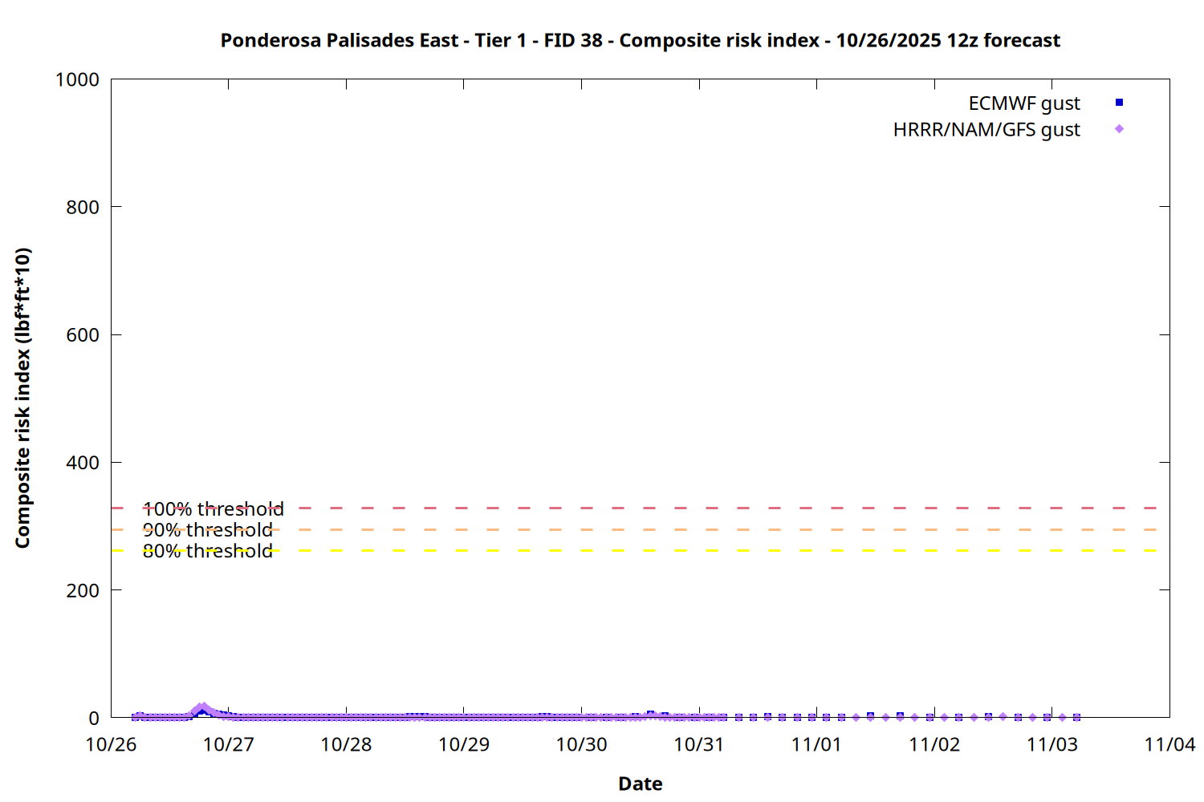Click the 200 y-axis tick label
This screenshot has height=802, width=1204.
coord(83,590)
